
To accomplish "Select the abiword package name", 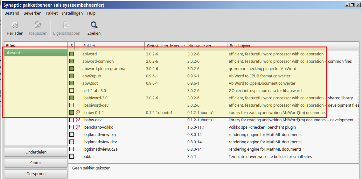I will tap(90, 54).
